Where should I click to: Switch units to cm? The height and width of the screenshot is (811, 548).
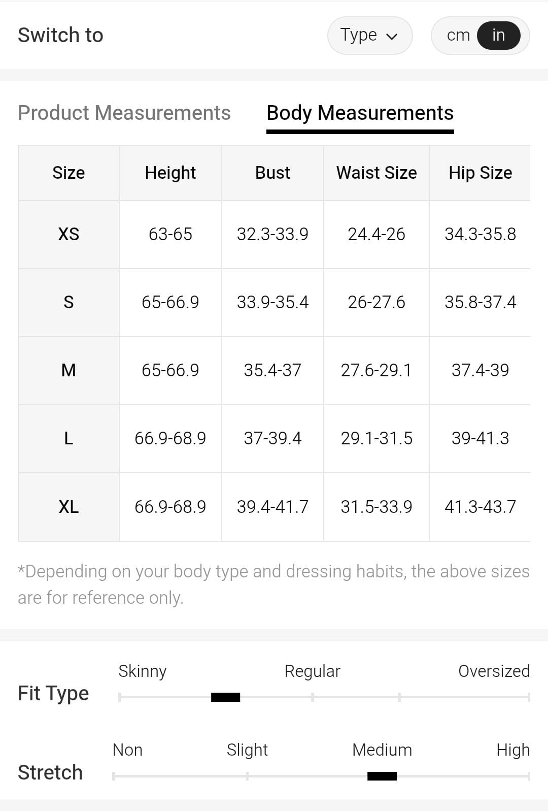[458, 36]
